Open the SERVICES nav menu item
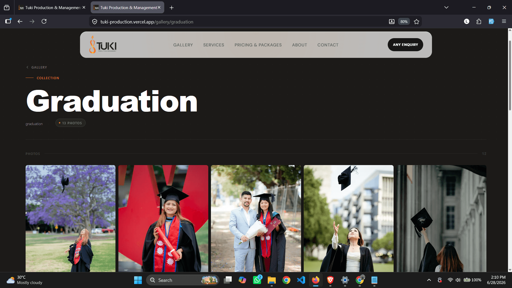This screenshot has height=288, width=512. point(214,45)
